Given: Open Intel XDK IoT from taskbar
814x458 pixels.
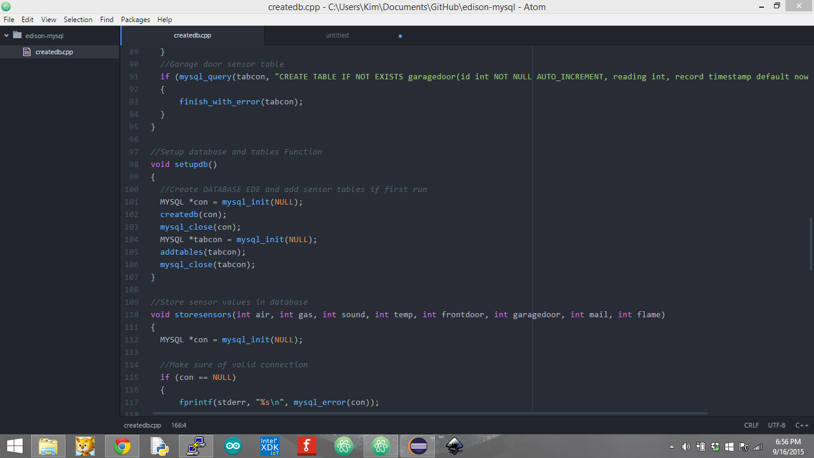Looking at the screenshot, I should click(270, 446).
